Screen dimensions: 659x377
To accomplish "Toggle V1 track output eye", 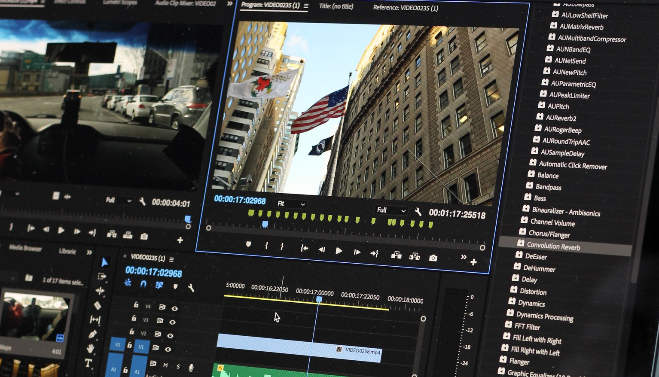I will click(168, 349).
